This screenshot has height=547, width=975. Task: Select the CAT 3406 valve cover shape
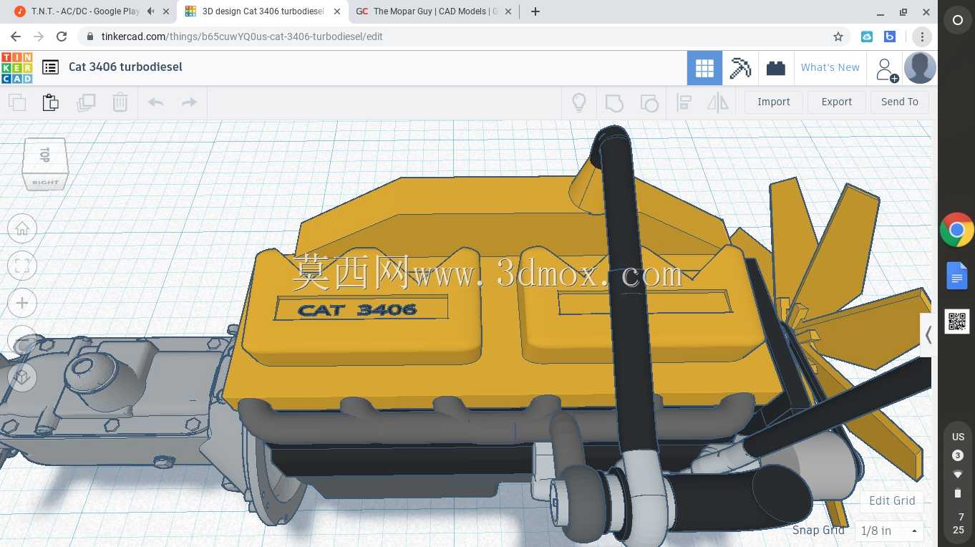tap(362, 308)
